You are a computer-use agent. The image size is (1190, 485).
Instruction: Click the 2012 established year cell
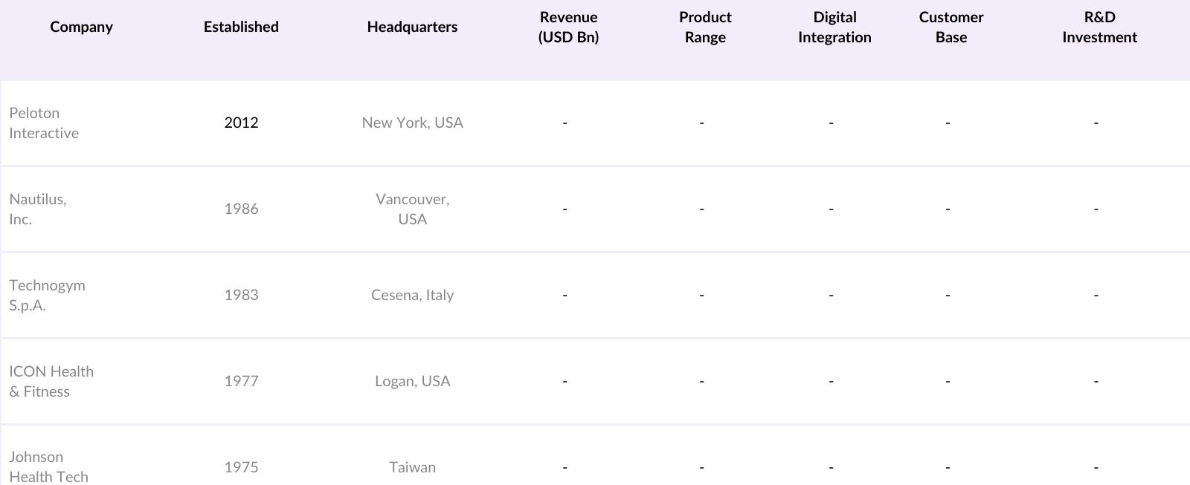coord(241,123)
